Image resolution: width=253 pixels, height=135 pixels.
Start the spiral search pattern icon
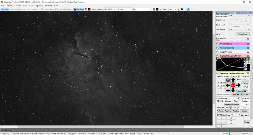pyautogui.click(x=228, y=80)
